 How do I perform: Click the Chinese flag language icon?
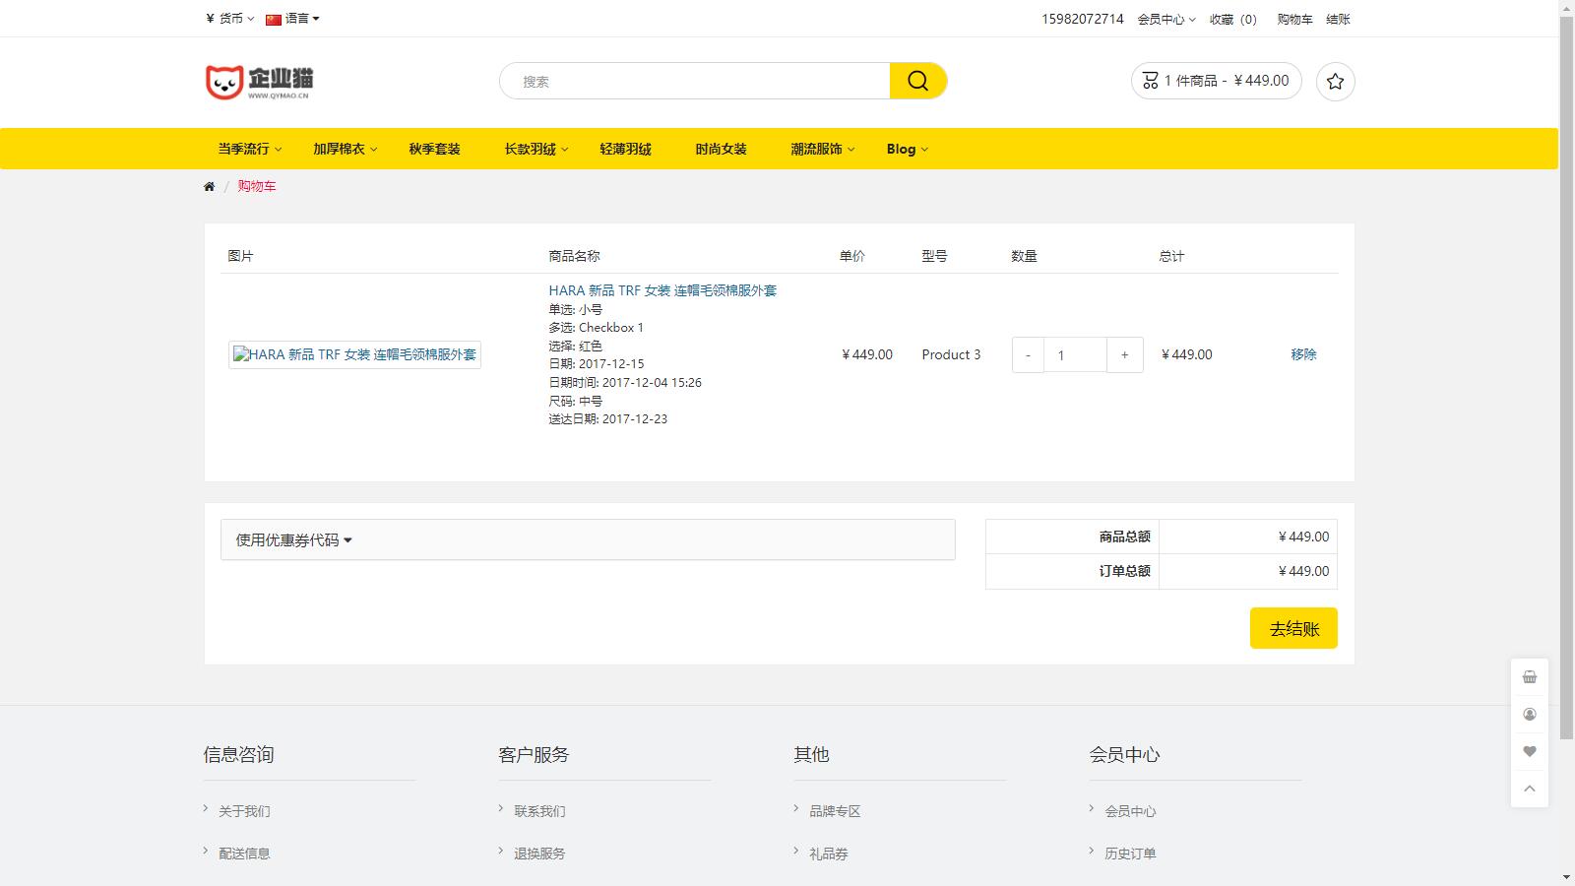[x=273, y=18]
